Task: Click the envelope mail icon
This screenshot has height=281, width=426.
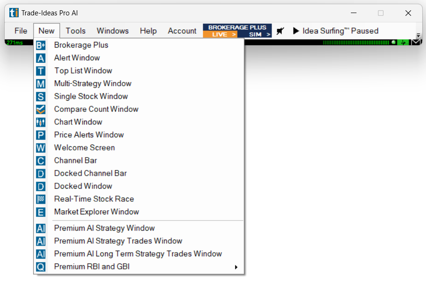Action: [x=416, y=42]
